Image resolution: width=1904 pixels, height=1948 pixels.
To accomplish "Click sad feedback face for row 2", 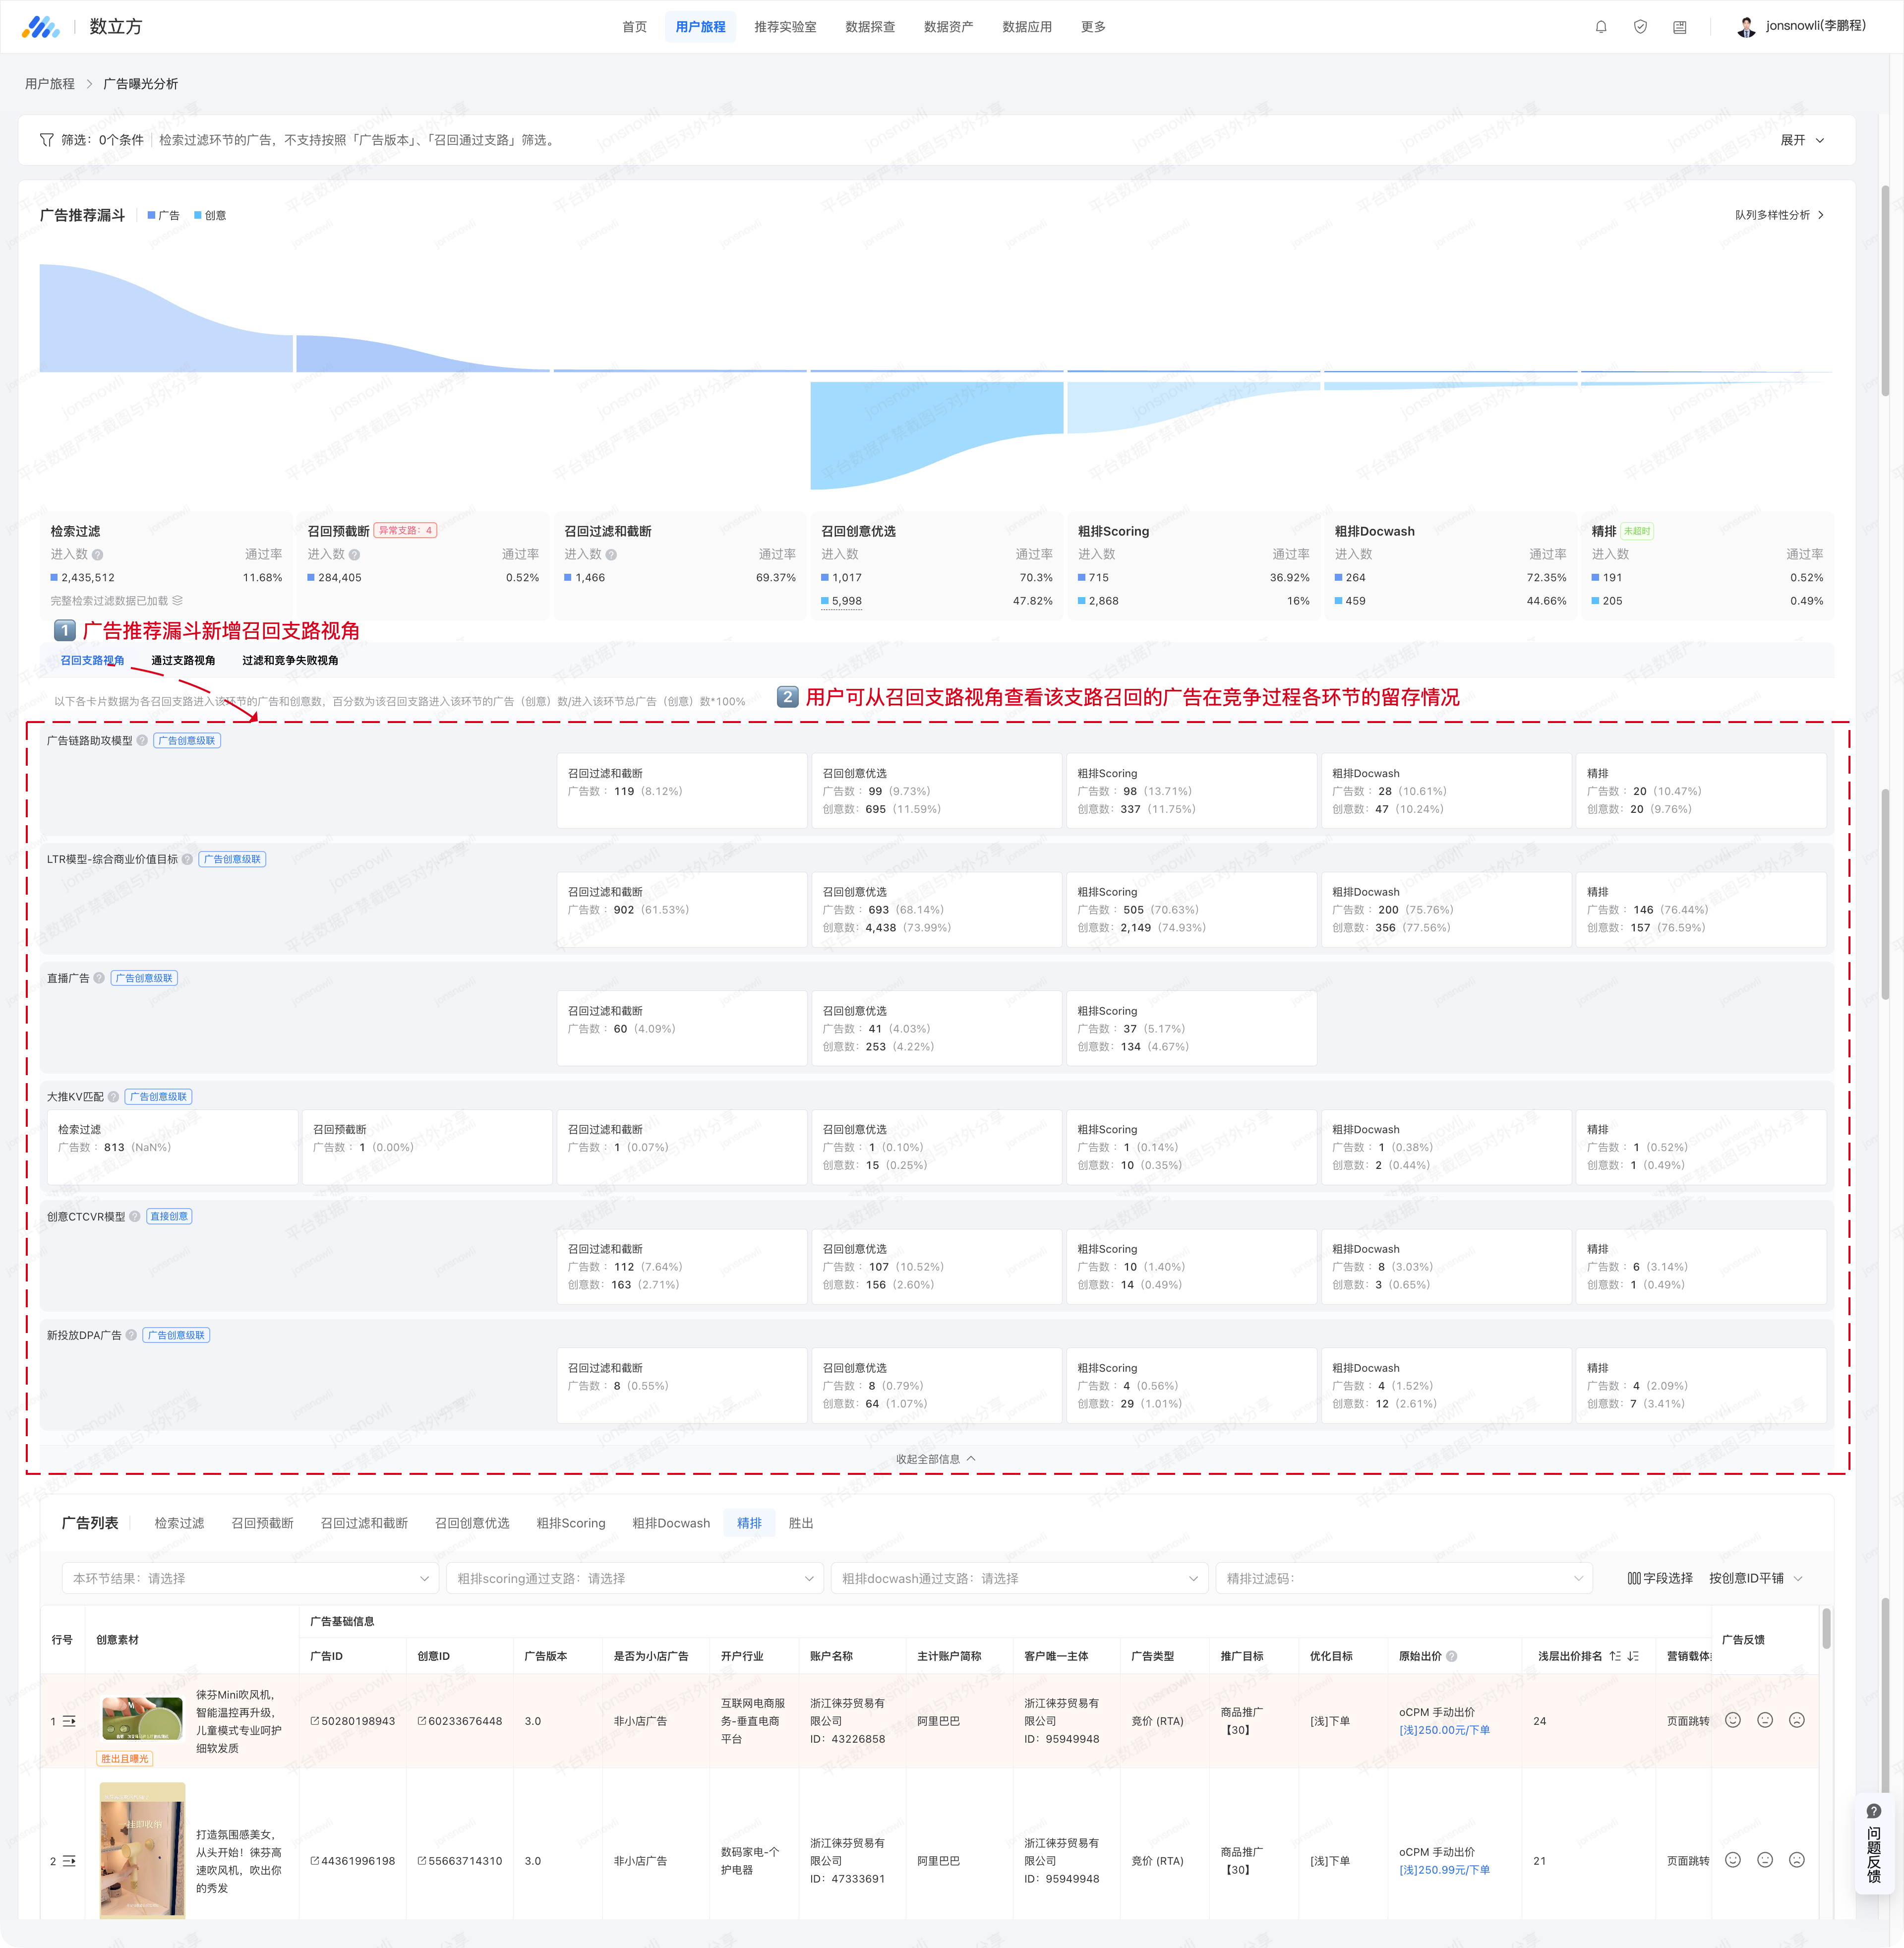I will coord(1796,1860).
